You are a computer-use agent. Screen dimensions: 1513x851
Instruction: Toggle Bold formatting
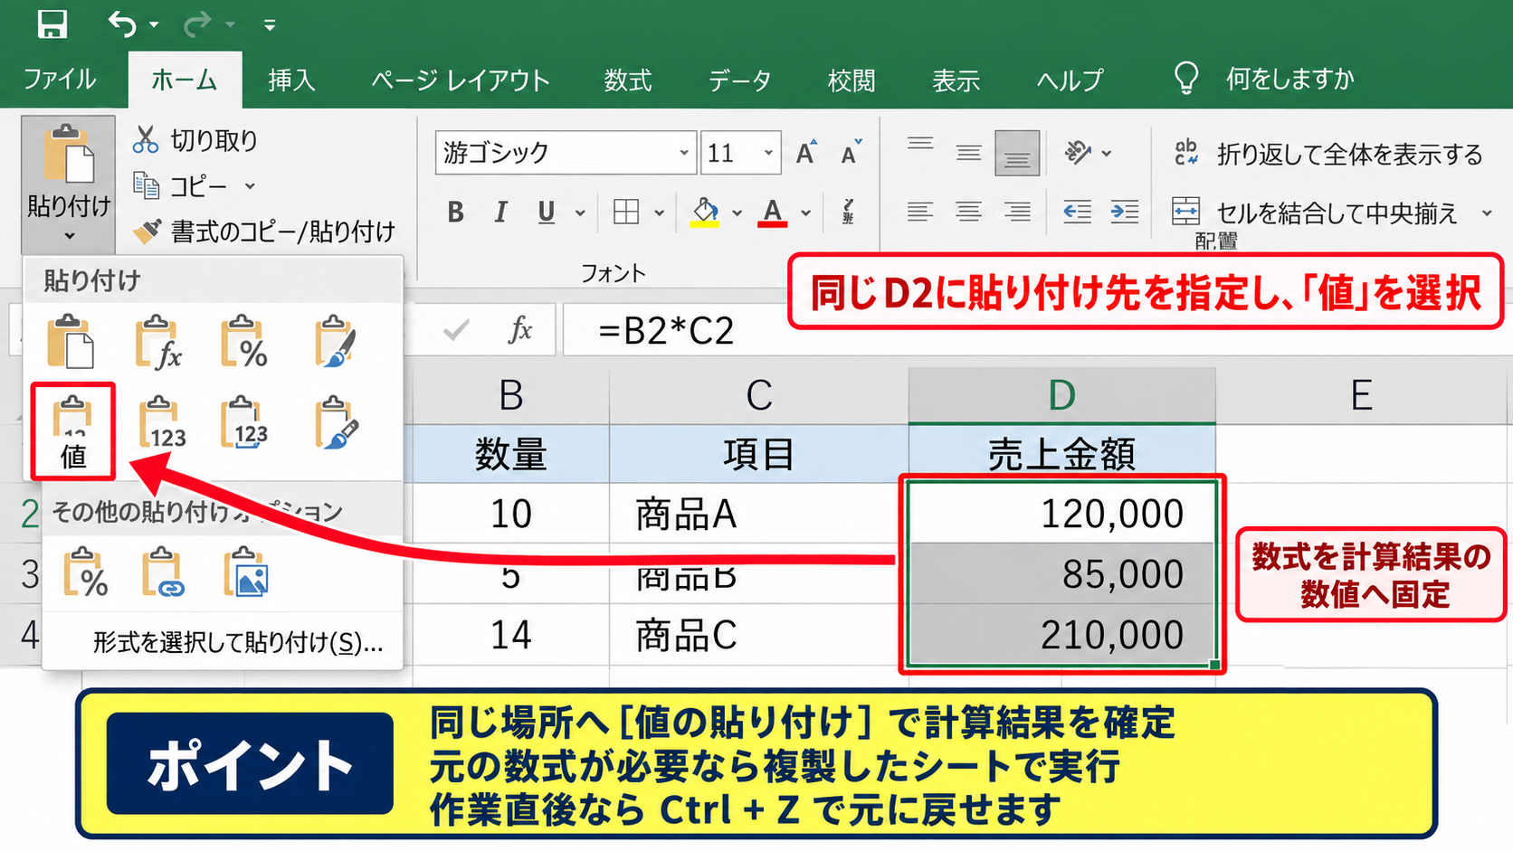click(x=456, y=213)
